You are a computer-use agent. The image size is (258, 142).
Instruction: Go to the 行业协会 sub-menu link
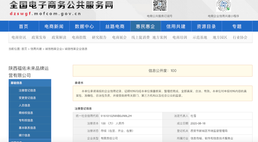[240, 37]
